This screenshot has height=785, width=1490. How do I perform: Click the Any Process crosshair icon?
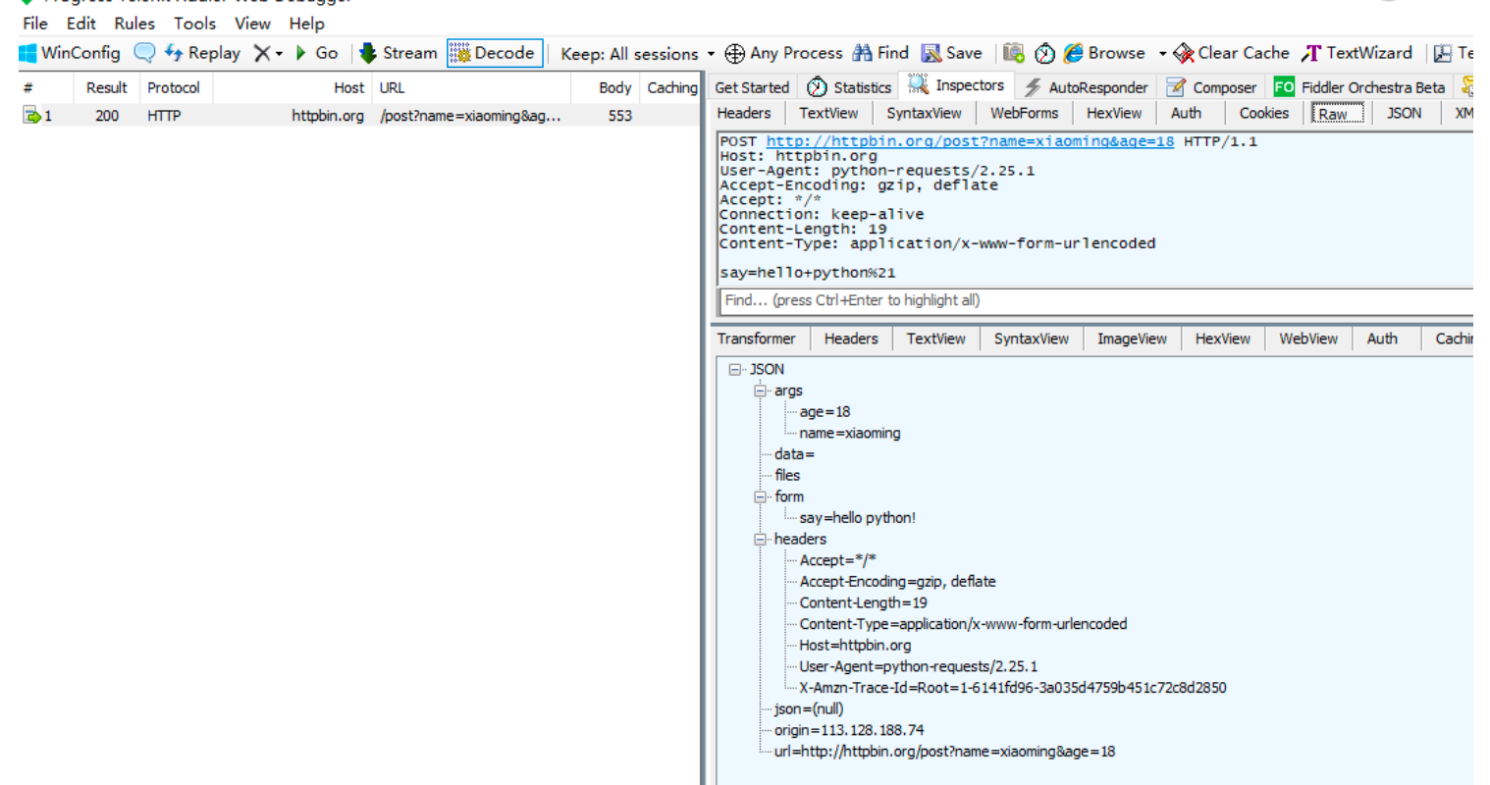(734, 53)
